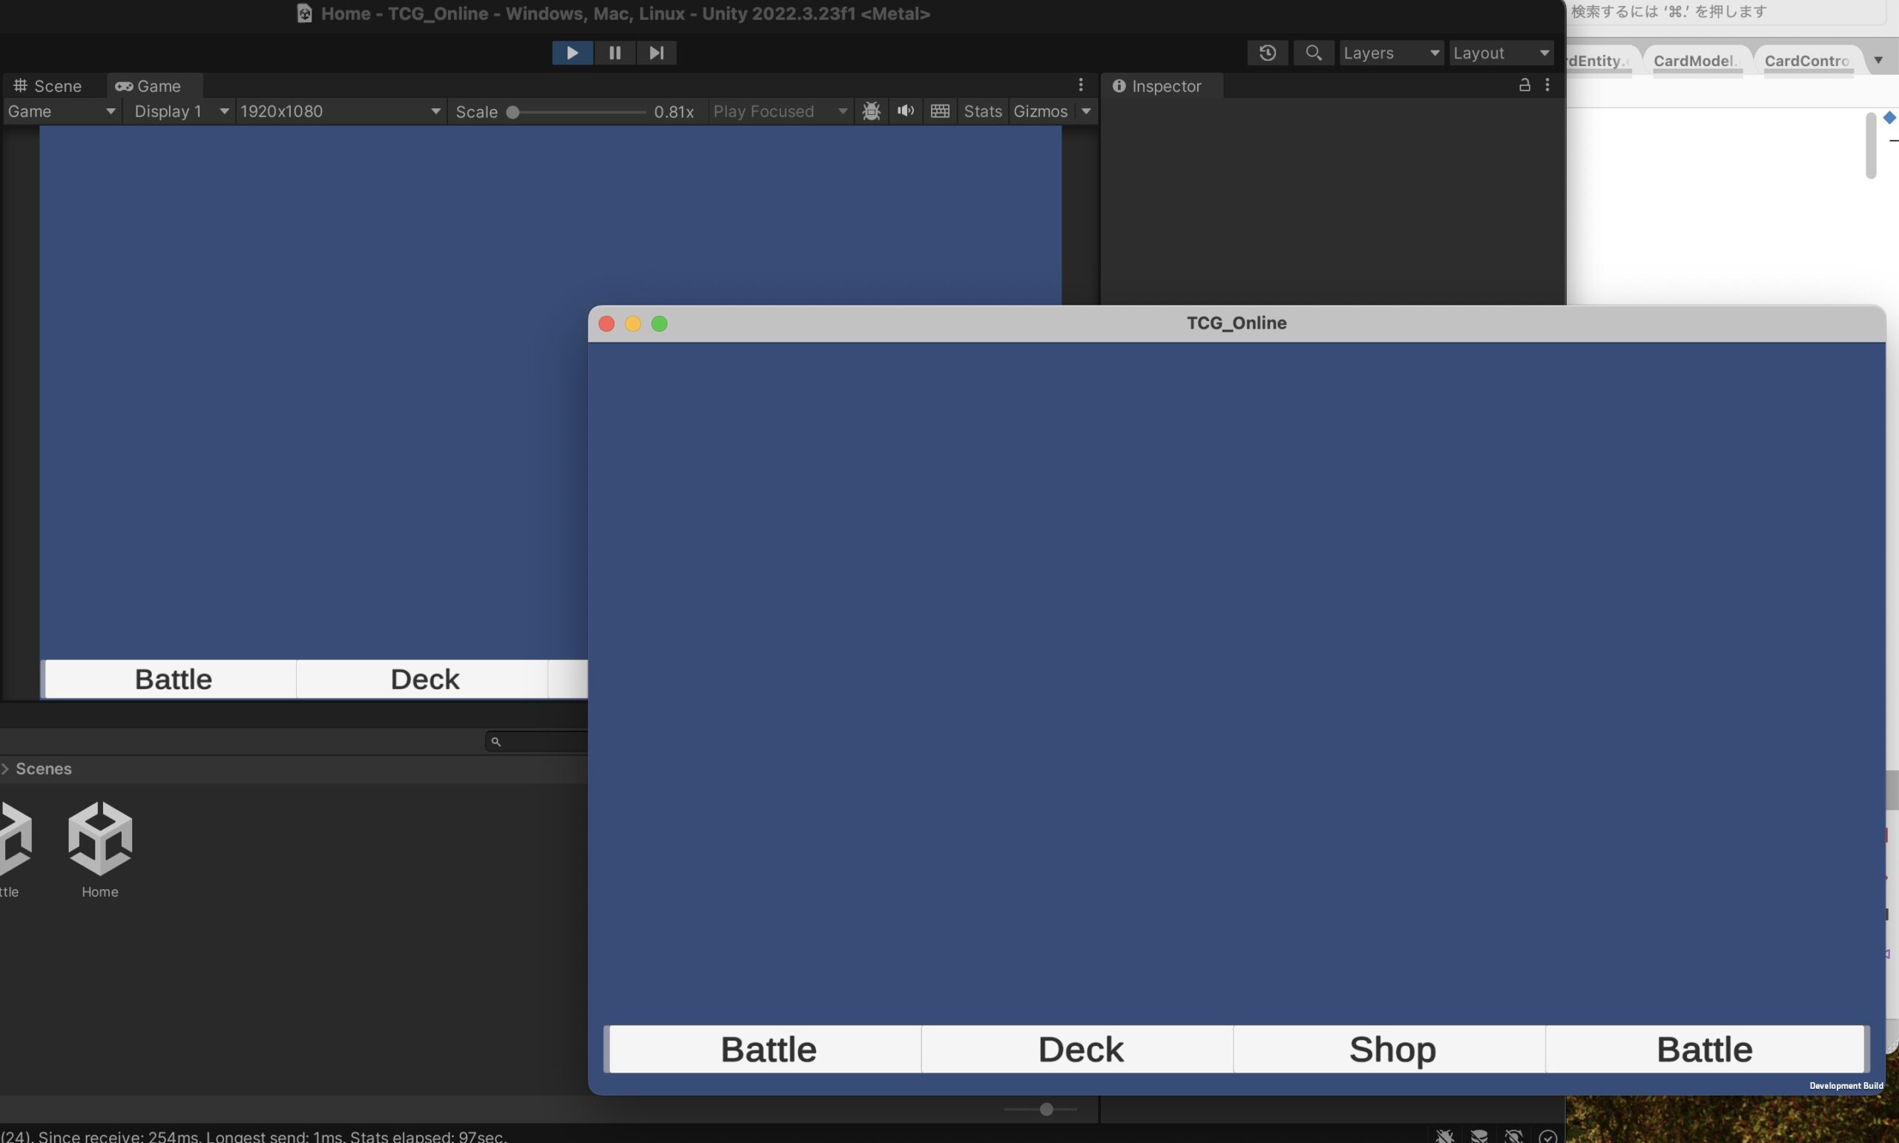This screenshot has height=1143, width=1899.
Task: Toggle the debug bug icon in Game view
Action: pyautogui.click(x=871, y=111)
